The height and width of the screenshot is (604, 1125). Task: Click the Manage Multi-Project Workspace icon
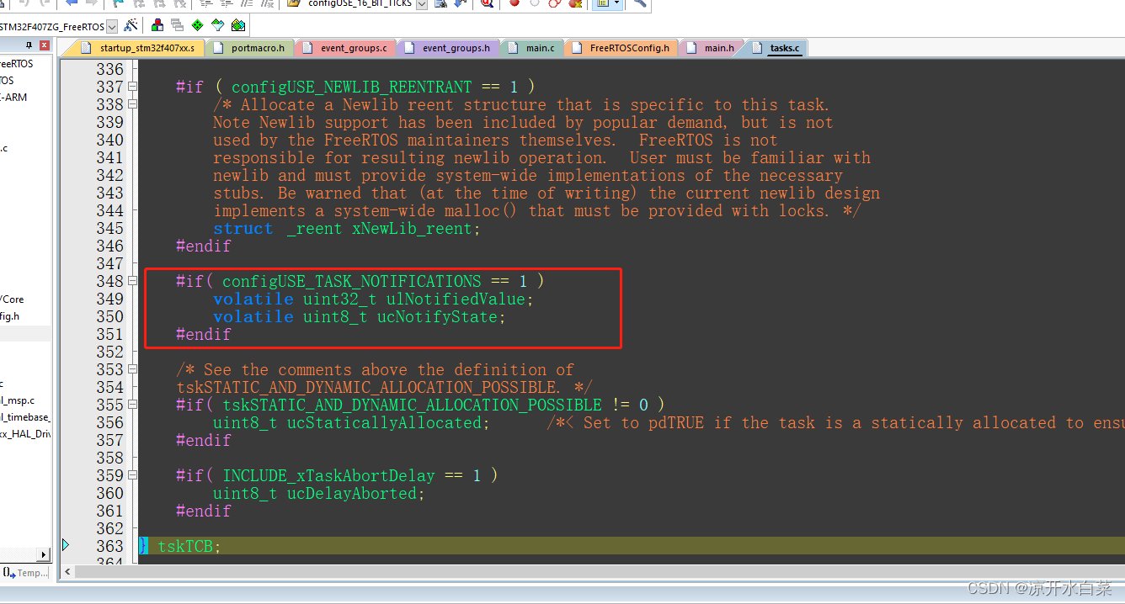pos(177,25)
